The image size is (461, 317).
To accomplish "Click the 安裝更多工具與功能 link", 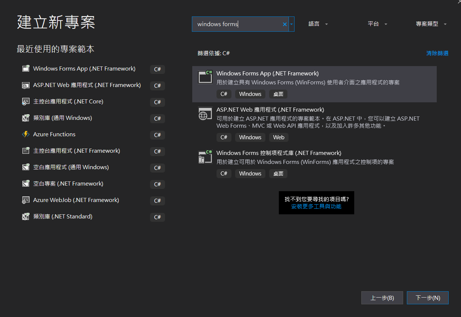I will pyautogui.click(x=316, y=206).
